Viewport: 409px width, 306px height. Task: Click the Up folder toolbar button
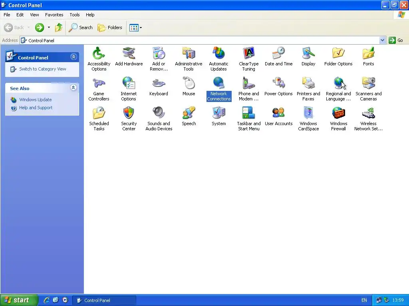coord(59,27)
